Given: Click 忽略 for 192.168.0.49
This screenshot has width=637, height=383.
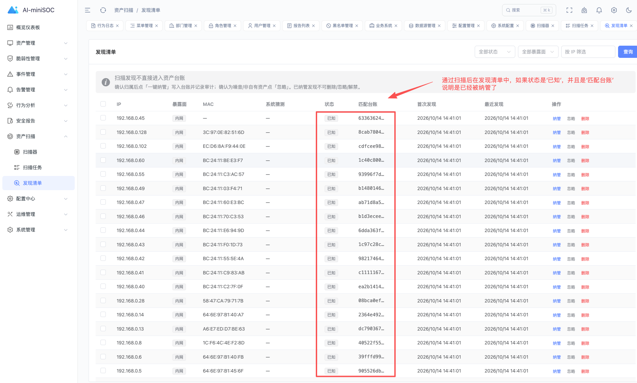Looking at the screenshot, I should (571, 189).
